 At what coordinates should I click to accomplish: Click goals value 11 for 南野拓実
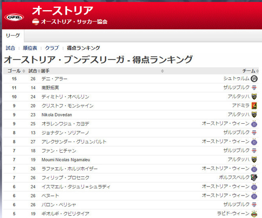[14, 88]
